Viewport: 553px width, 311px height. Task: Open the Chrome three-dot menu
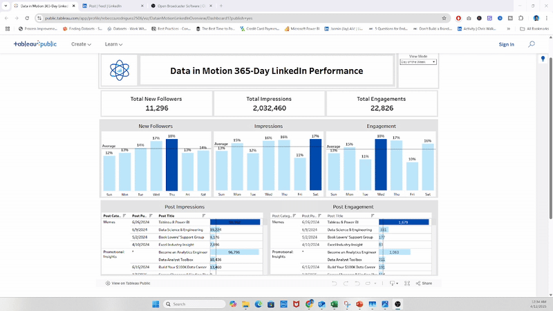[546, 18]
